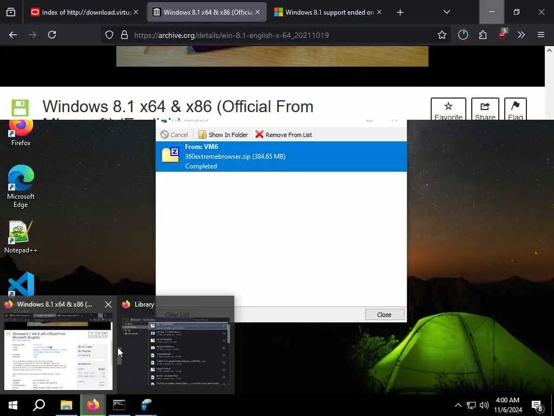
Task: Close the Windows 8.1 preview thumbnail
Action: coord(108,304)
